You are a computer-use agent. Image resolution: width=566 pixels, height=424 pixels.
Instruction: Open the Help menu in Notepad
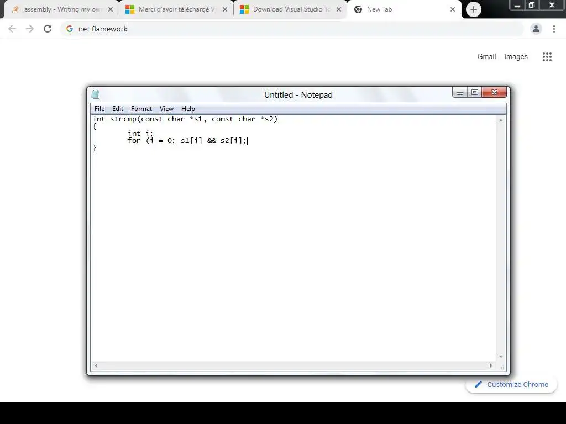pyautogui.click(x=188, y=109)
